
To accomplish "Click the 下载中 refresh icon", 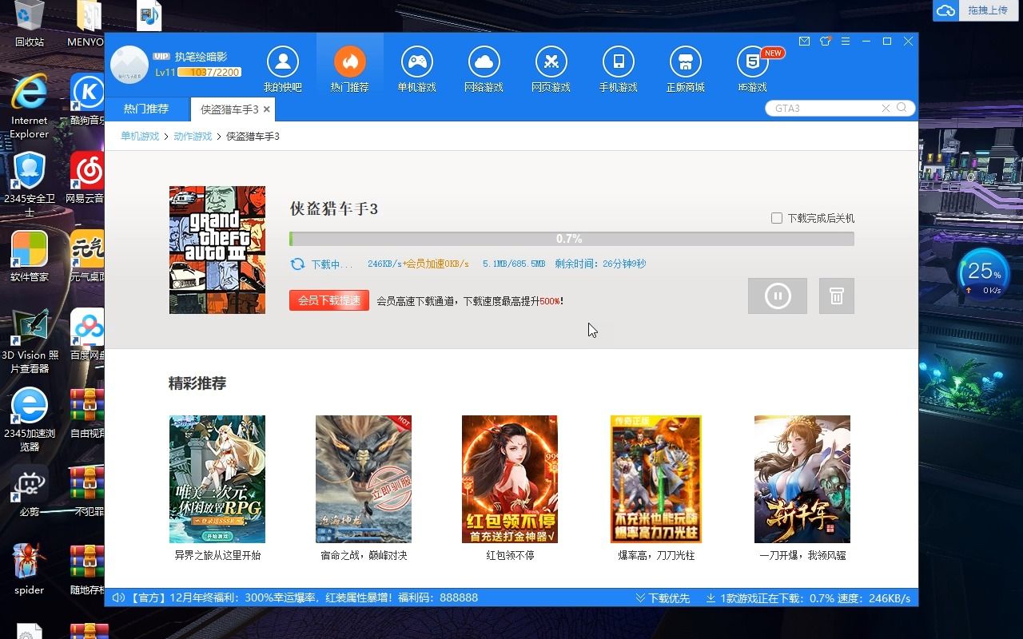I will (297, 264).
